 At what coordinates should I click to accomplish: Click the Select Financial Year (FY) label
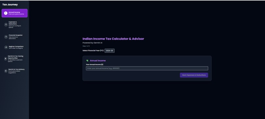pyautogui.click(x=93, y=50)
